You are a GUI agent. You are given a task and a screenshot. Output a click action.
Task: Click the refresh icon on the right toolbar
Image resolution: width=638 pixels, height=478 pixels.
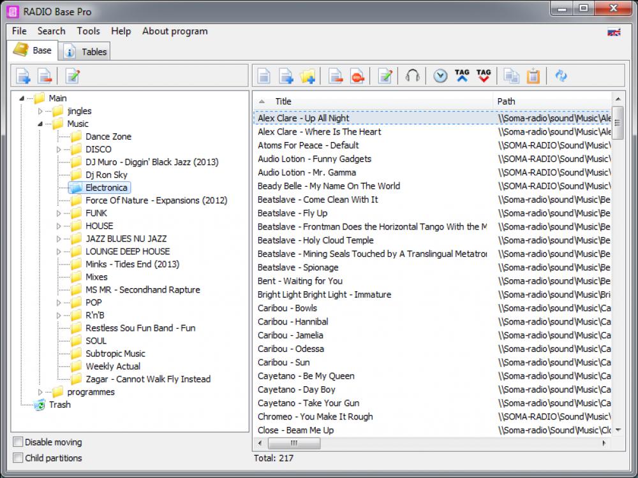[x=561, y=76]
